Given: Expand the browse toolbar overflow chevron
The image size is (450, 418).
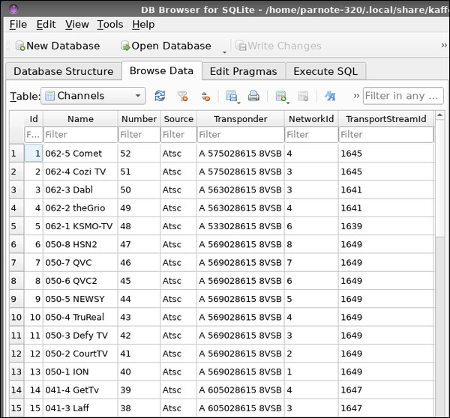Looking at the screenshot, I should [356, 96].
